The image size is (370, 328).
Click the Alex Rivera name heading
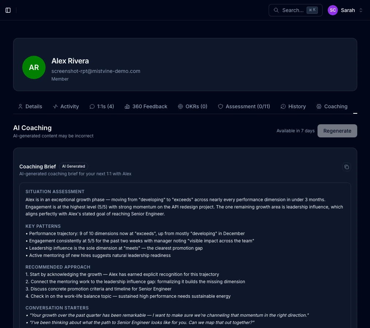click(x=70, y=61)
